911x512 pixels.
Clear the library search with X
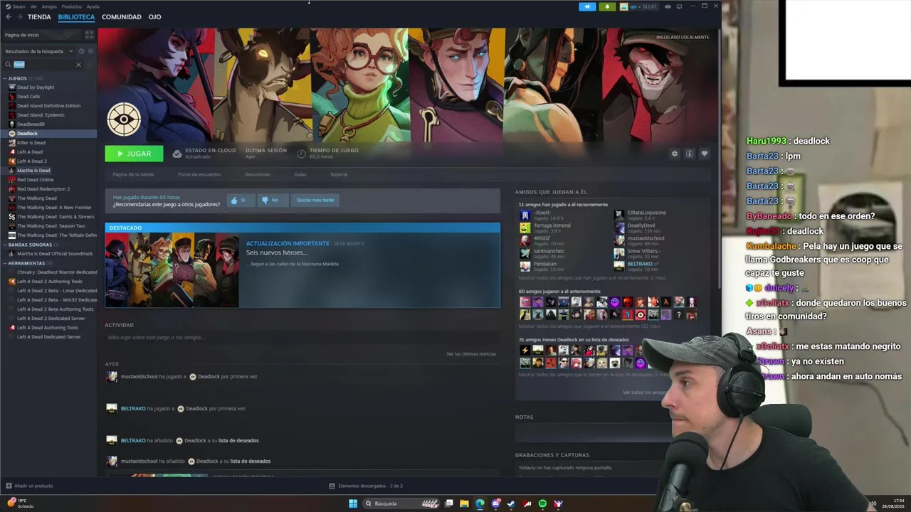(x=78, y=65)
